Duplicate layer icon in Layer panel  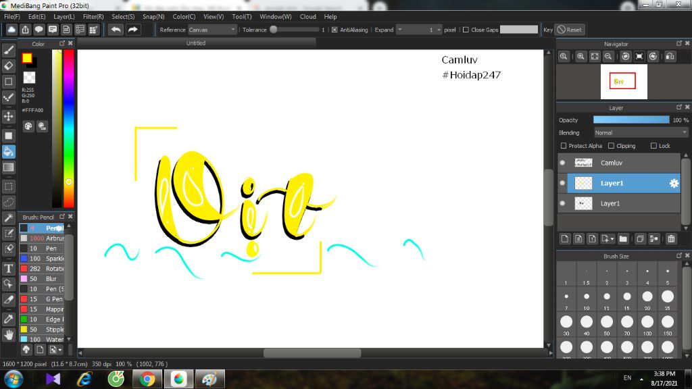[x=640, y=238]
